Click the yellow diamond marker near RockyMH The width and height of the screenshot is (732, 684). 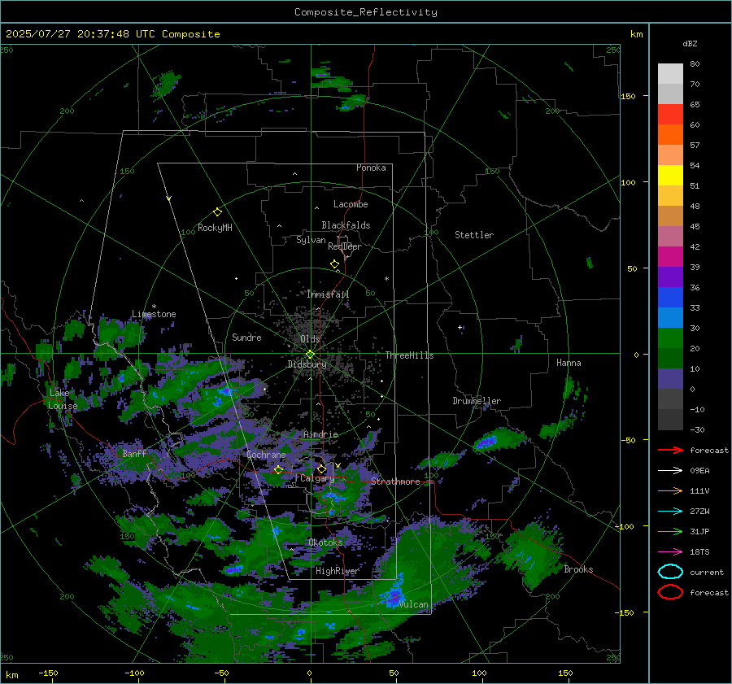pos(217,212)
